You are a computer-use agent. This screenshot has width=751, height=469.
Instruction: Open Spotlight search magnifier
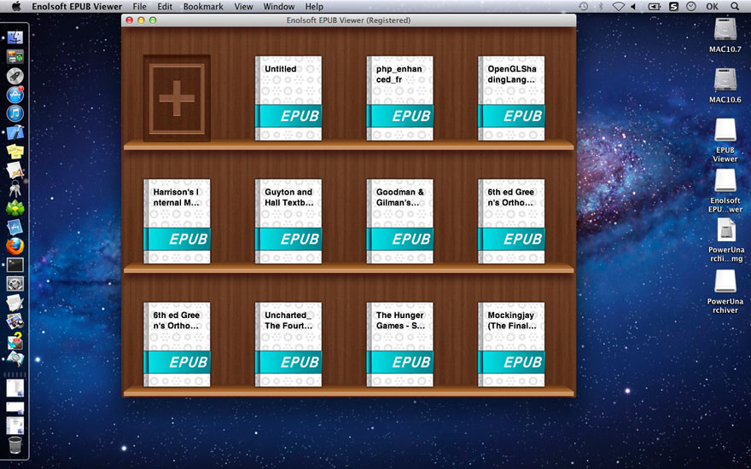pyautogui.click(x=735, y=7)
